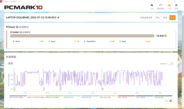184x109 pixels.
Task: Expand the Word score row
Action: pos(14,41)
